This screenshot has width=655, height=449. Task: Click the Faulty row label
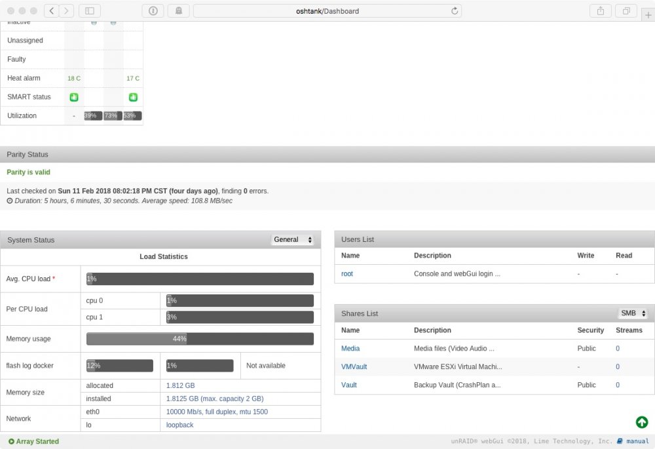tap(16, 60)
